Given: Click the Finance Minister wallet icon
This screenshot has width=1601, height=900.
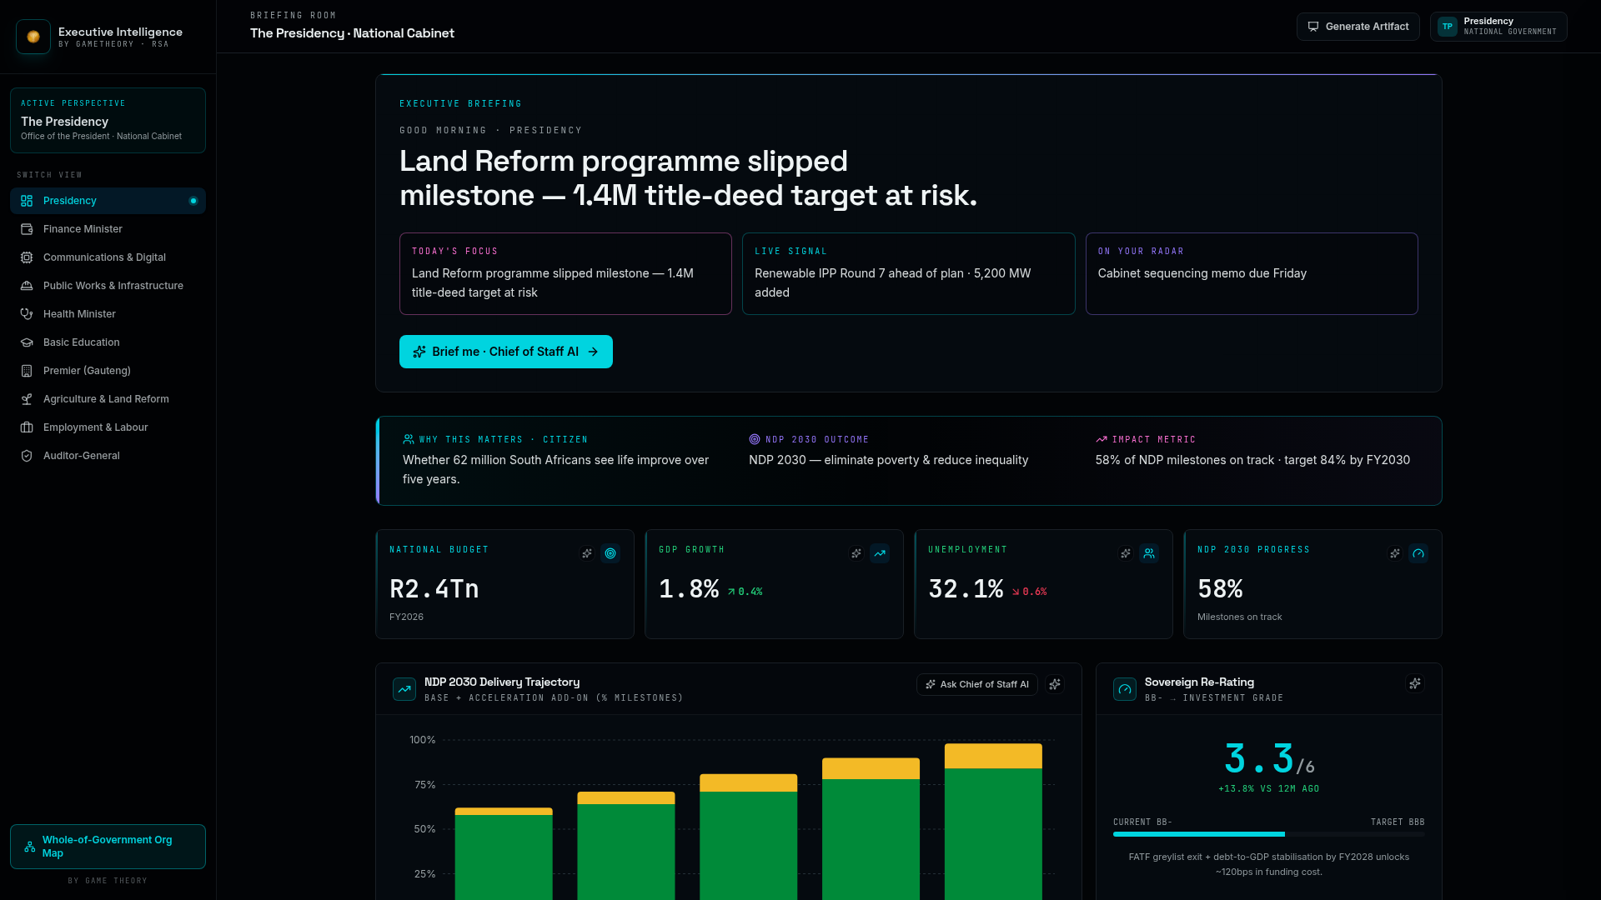Looking at the screenshot, I should point(27,229).
